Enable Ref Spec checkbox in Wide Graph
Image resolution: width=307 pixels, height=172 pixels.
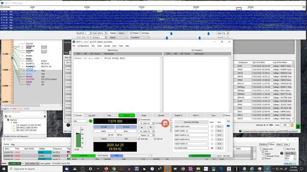click(141, 33)
